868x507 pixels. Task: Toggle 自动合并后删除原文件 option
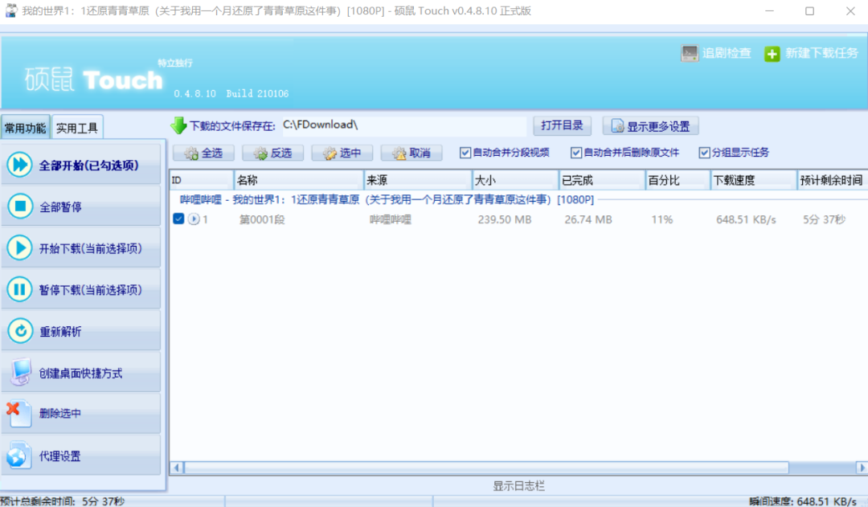pyautogui.click(x=577, y=153)
